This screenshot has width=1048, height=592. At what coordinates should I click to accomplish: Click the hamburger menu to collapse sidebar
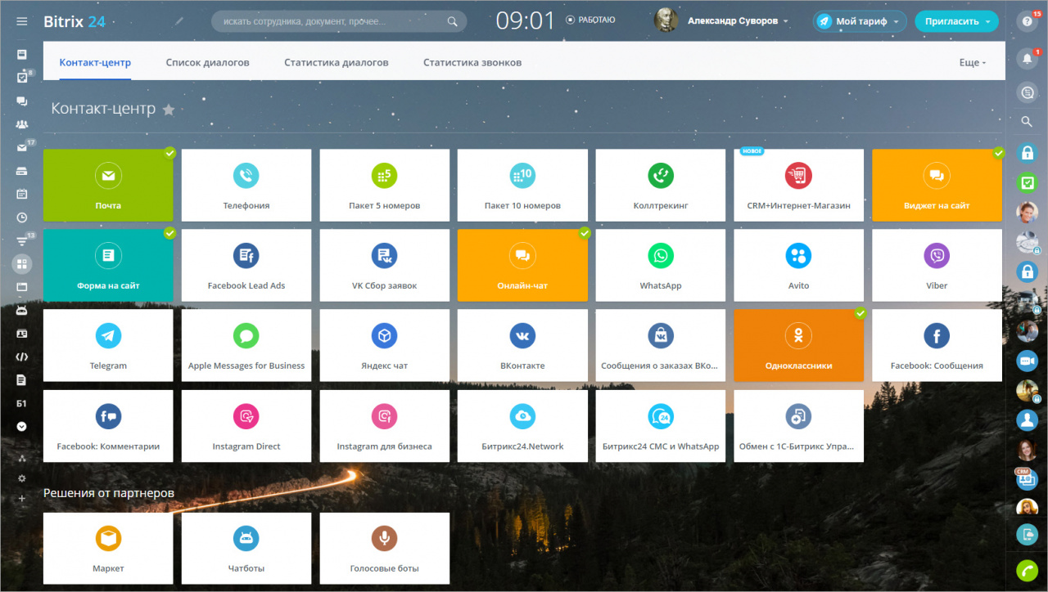(x=22, y=21)
